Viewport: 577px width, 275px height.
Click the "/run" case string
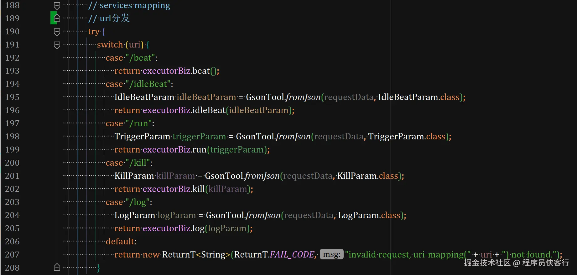[138, 123]
